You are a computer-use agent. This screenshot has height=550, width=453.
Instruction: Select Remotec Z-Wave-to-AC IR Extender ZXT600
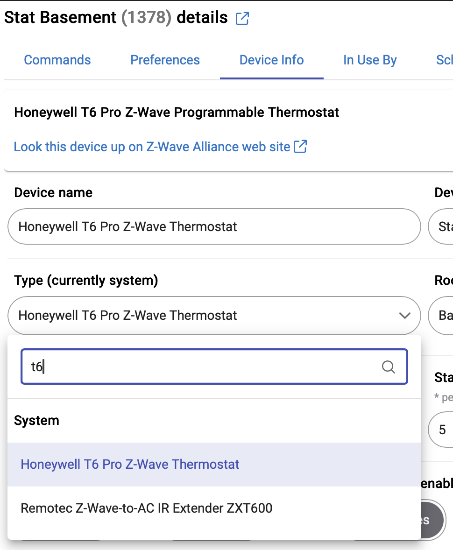coord(146,508)
